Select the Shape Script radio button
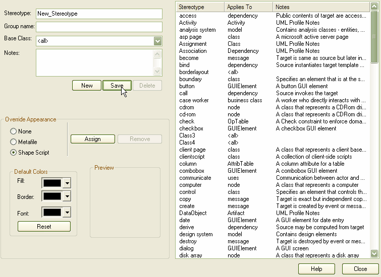 click(x=14, y=153)
